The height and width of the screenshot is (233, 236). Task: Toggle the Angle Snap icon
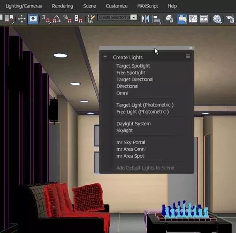click(x=56, y=19)
